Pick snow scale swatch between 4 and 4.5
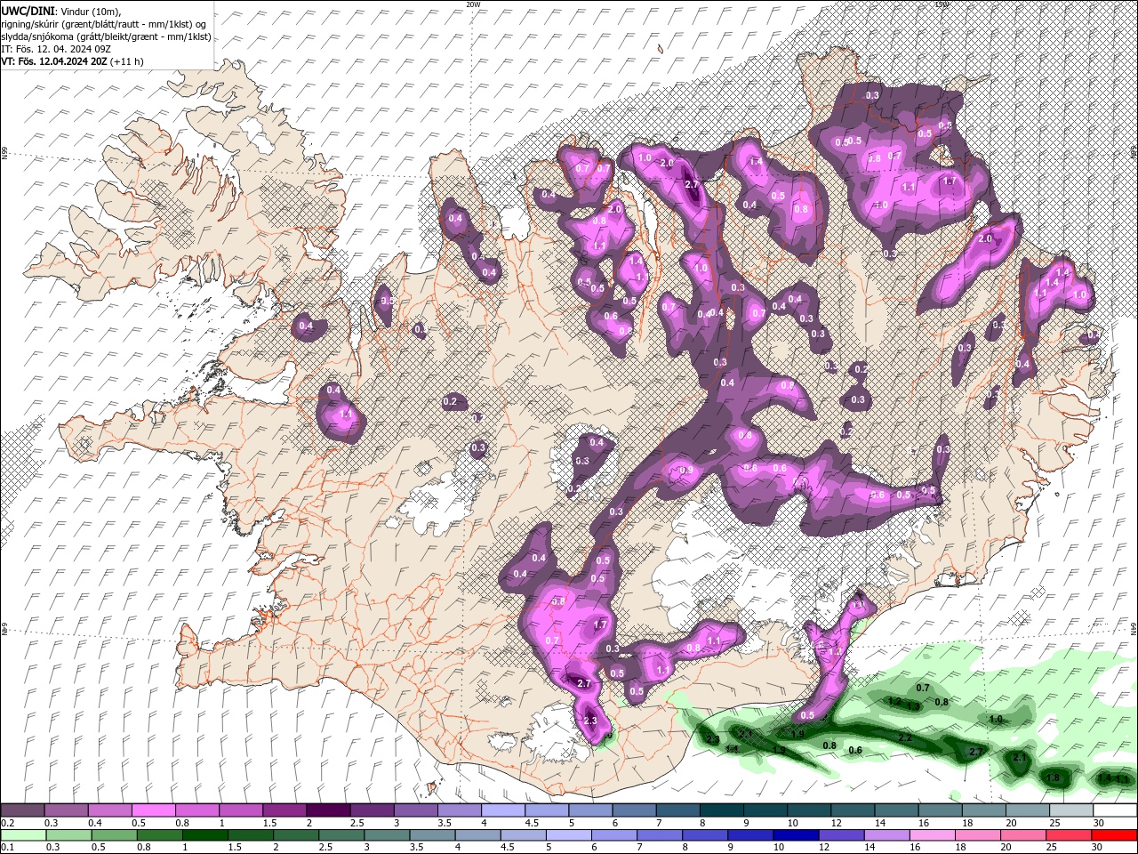This screenshot has width=1138, height=854. [501, 810]
